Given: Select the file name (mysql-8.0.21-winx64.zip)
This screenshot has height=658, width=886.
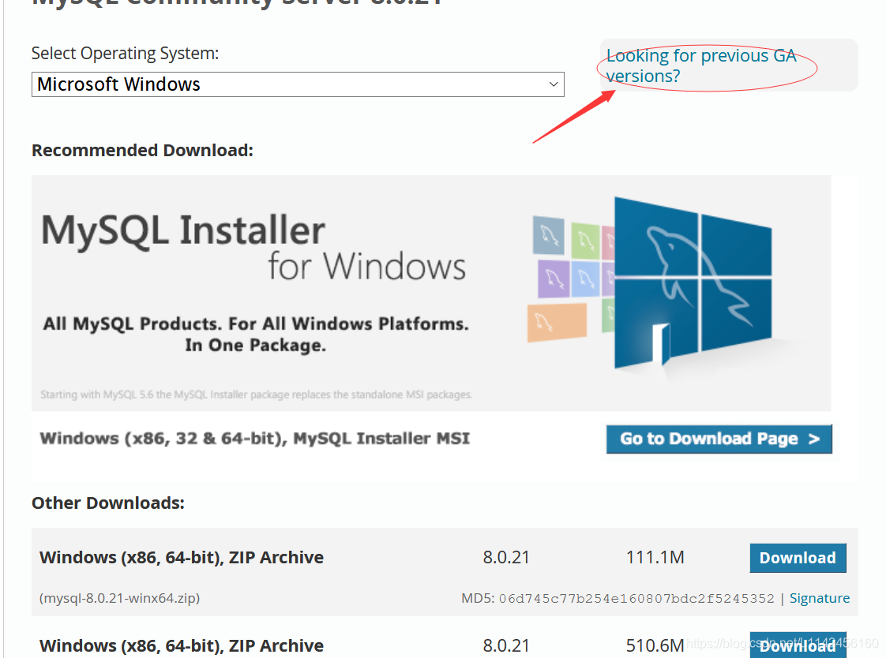Looking at the screenshot, I should [x=119, y=598].
